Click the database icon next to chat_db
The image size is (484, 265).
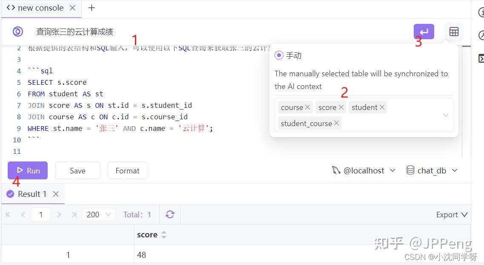pyautogui.click(x=410, y=170)
